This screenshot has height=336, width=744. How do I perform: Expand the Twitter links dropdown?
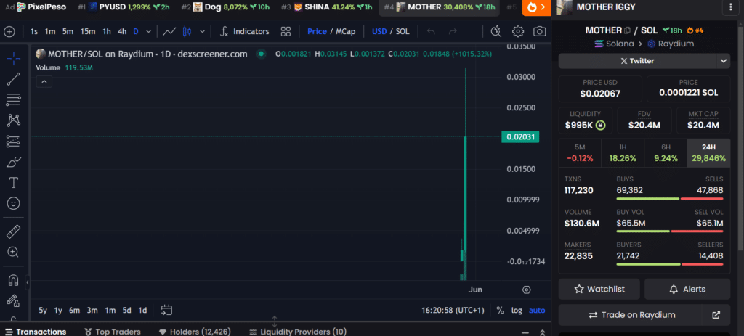pos(723,61)
